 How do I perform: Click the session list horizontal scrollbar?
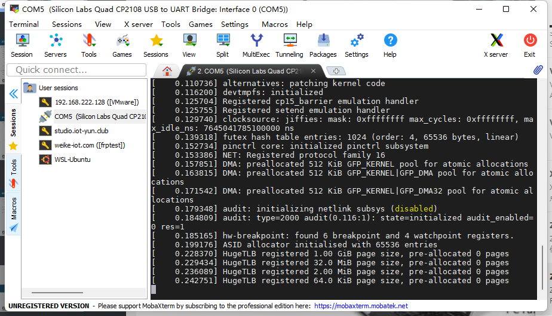coord(57,293)
